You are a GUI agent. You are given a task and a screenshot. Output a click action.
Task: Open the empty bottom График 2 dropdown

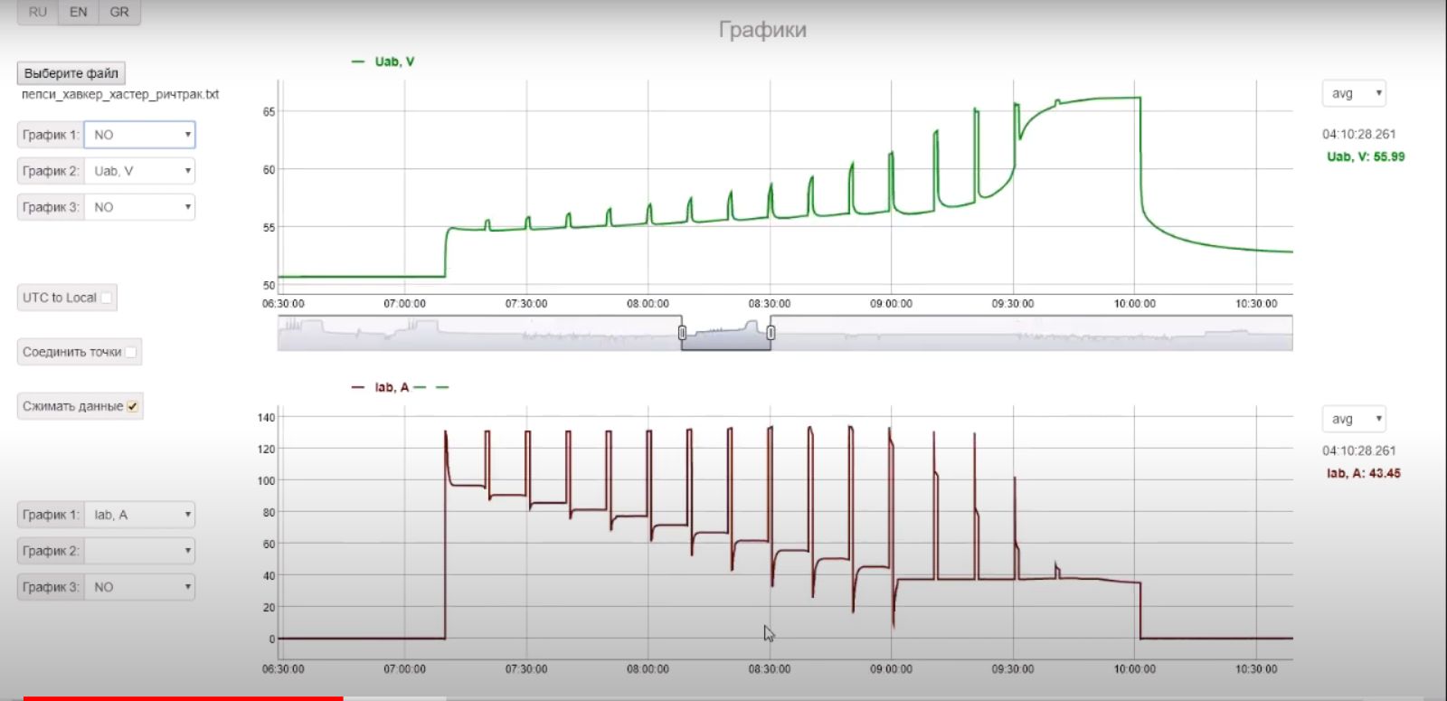[x=140, y=551]
